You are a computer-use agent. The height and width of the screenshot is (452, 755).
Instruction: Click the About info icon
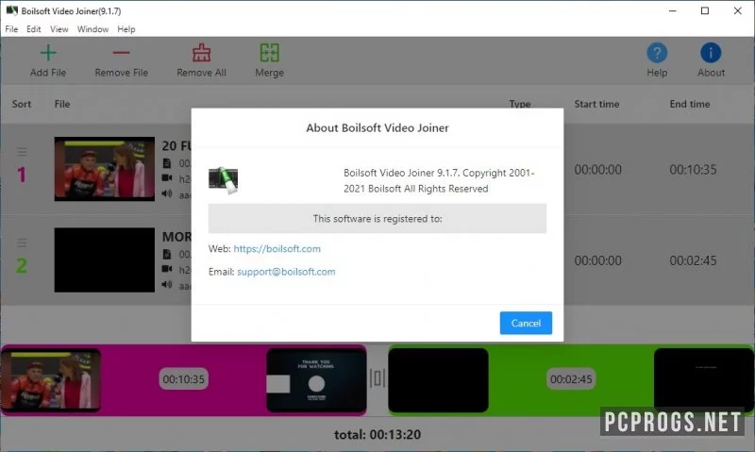pos(711,53)
